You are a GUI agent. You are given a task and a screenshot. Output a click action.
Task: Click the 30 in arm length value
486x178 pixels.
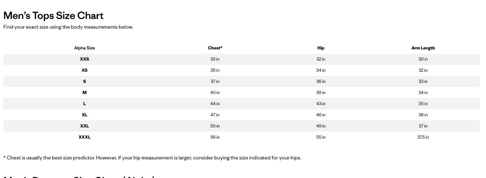click(423, 59)
